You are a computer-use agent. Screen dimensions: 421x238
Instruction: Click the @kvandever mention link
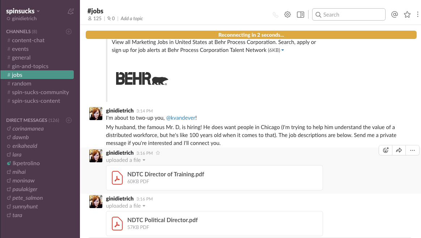coord(180,118)
